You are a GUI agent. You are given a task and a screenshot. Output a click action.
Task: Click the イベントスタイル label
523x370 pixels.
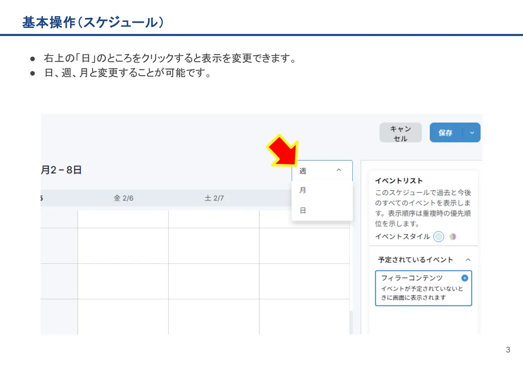tap(402, 237)
